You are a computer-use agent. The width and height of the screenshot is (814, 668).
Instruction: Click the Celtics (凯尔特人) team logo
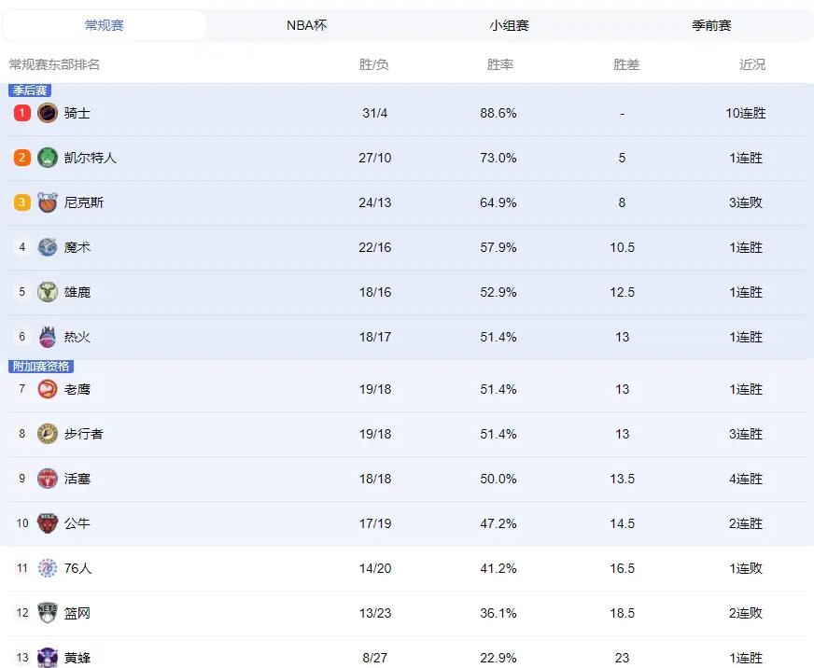click(x=48, y=158)
